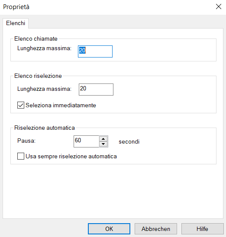Image resolution: width=226 pixels, height=237 pixels.
Task: Select the Elenchi tab
Action: point(16,23)
